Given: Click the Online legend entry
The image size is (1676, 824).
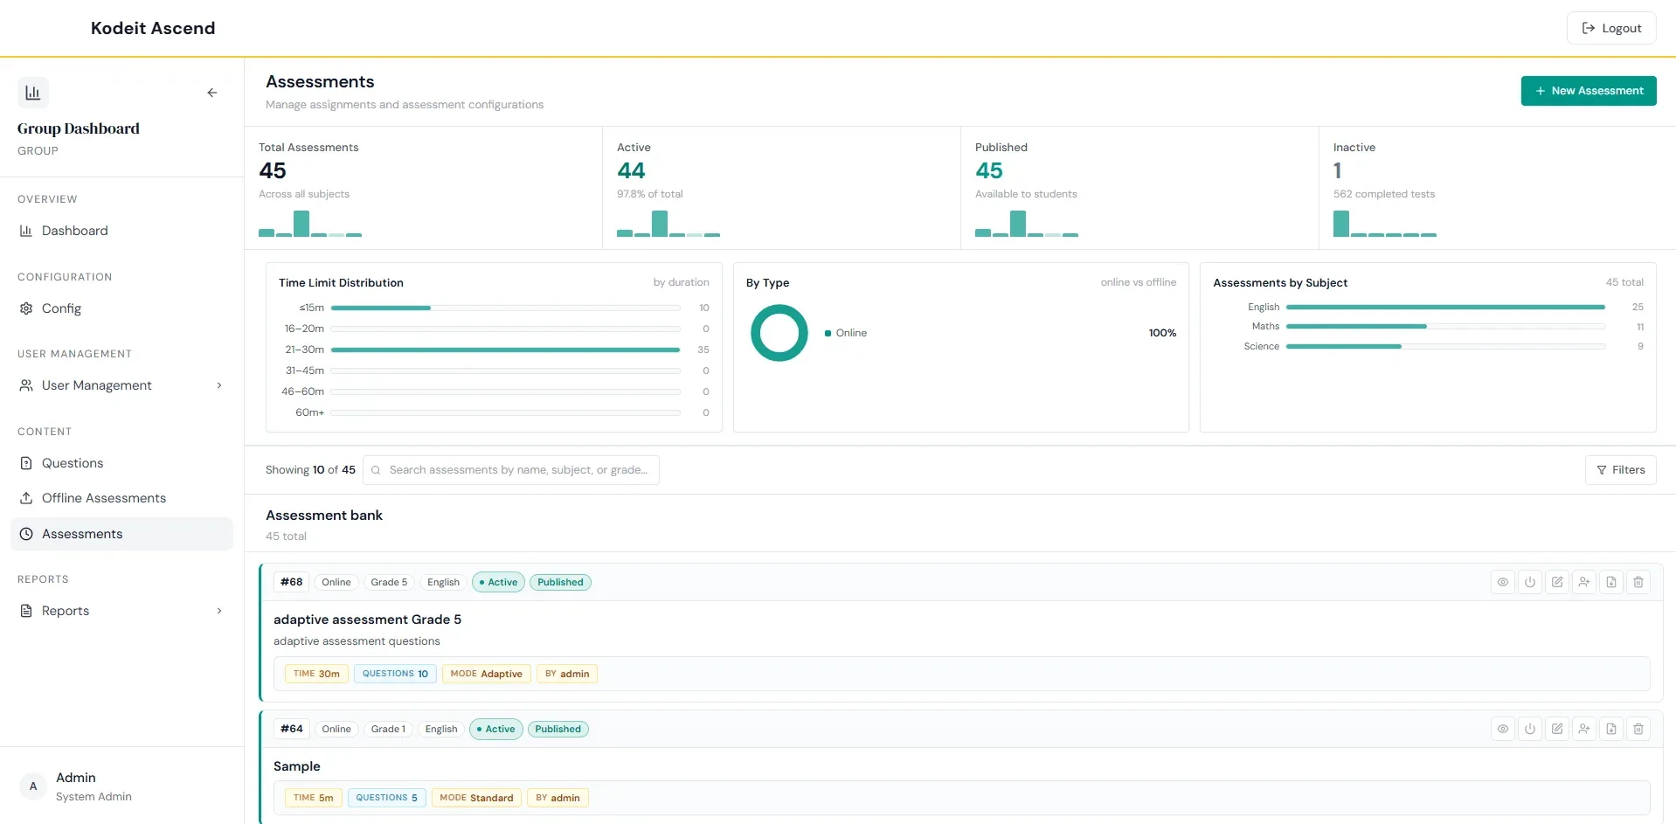Looking at the screenshot, I should click(846, 333).
